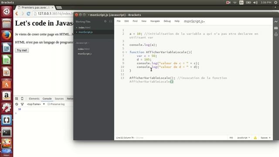Launch Firefox from the dock
The image size is (279, 157).
tap(7, 36)
